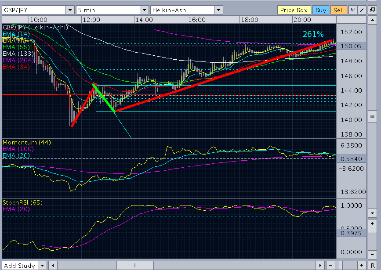Click the vertical plus button on right
The height and width of the screenshot is (270, 381).
click(x=372, y=223)
